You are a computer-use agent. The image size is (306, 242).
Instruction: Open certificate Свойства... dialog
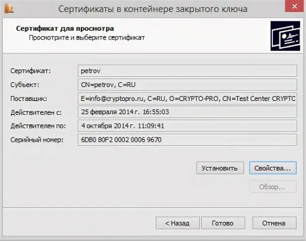[273, 168]
